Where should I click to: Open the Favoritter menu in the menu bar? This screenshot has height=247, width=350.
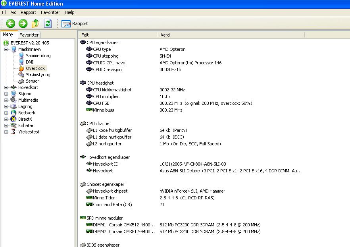[x=50, y=12]
